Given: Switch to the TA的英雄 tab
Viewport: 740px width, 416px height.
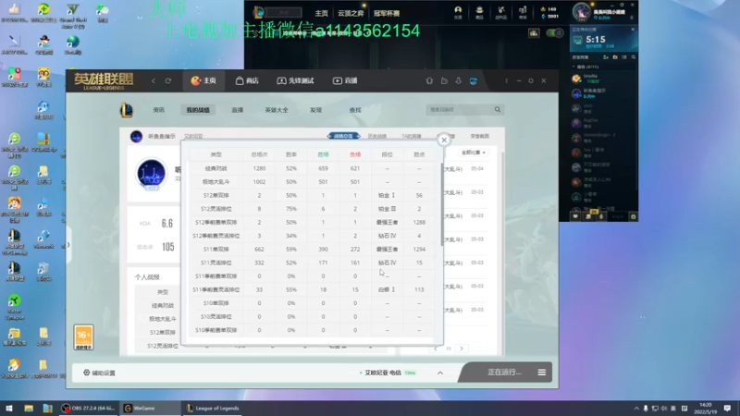Looking at the screenshot, I should coord(411,136).
